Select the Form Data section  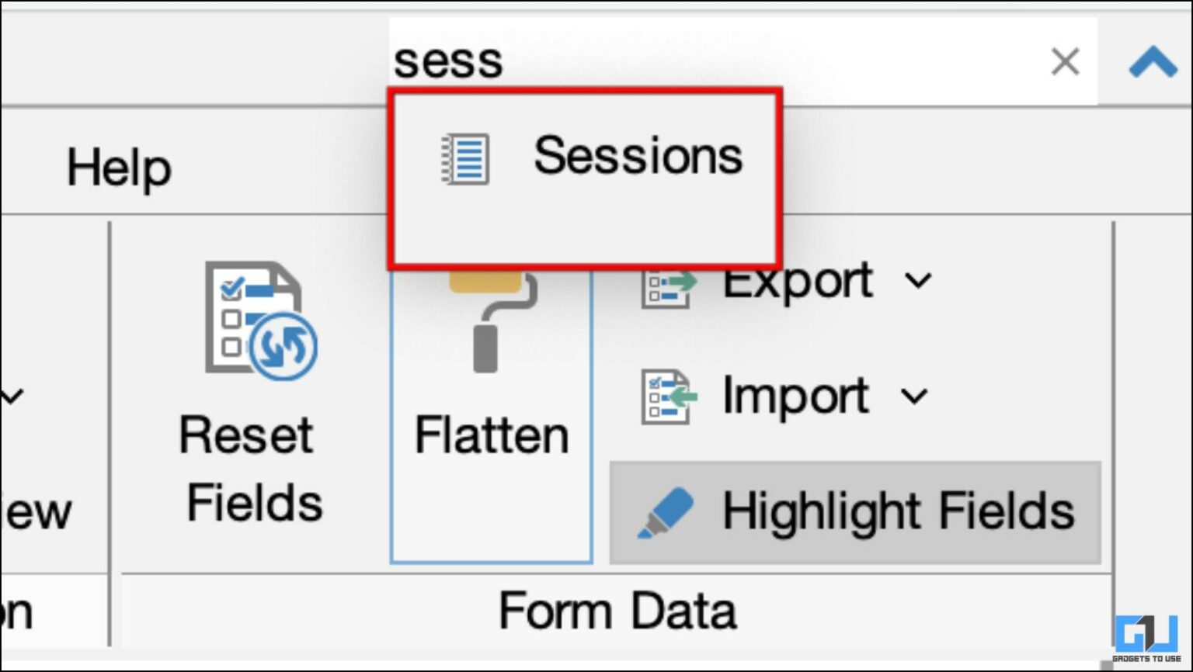click(617, 610)
